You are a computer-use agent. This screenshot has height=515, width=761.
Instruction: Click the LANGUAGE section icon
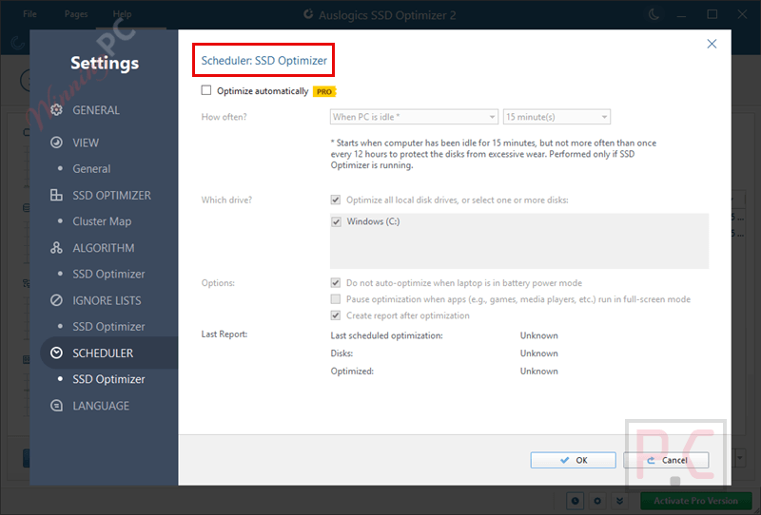tap(56, 406)
